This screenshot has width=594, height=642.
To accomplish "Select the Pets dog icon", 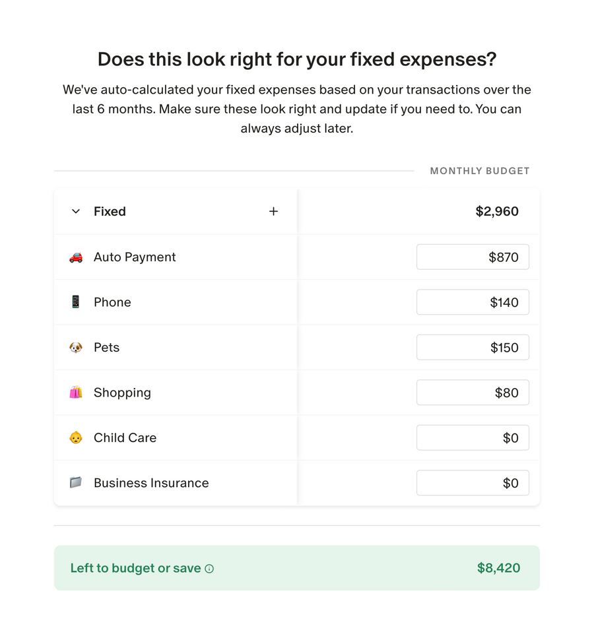I will coord(75,347).
